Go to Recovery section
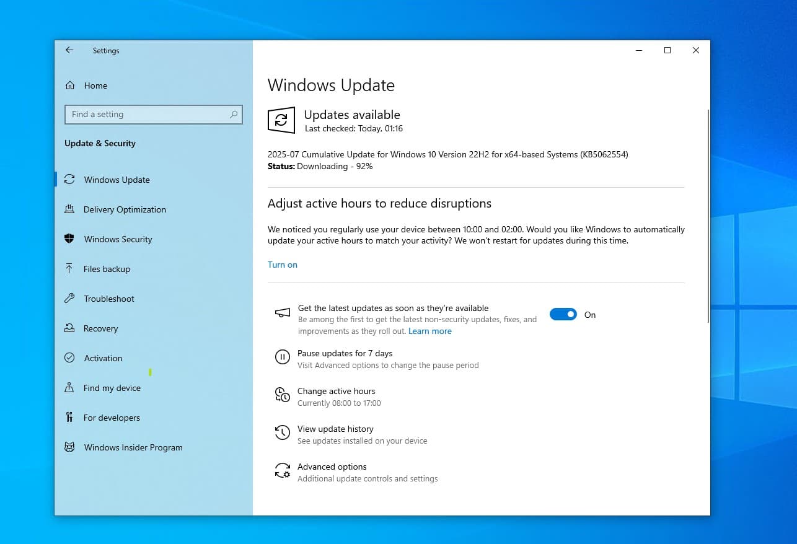 click(x=100, y=328)
